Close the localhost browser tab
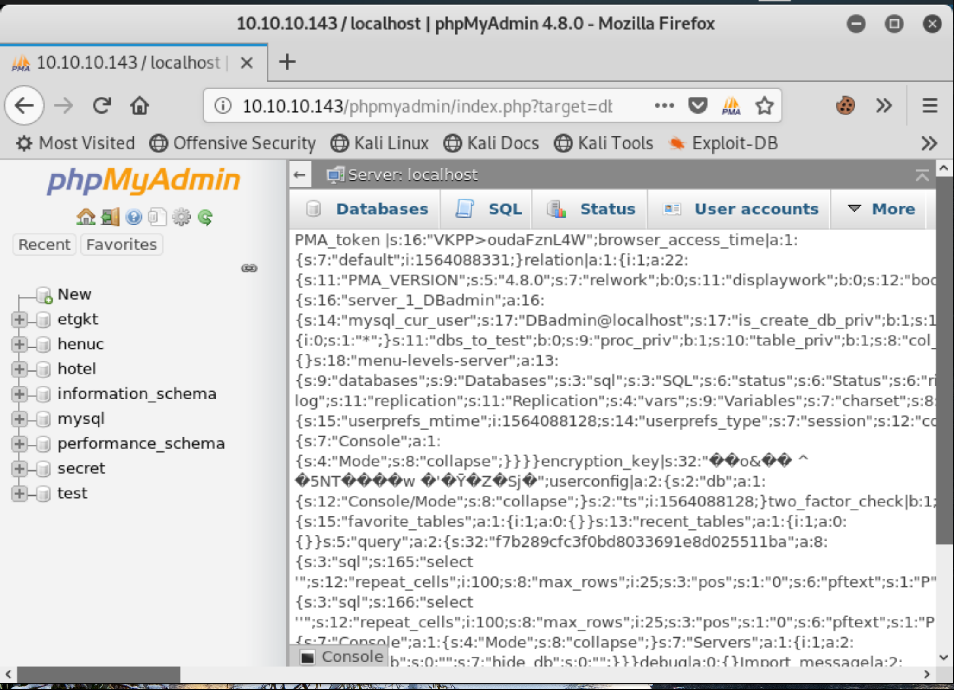954x690 pixels. tap(246, 63)
